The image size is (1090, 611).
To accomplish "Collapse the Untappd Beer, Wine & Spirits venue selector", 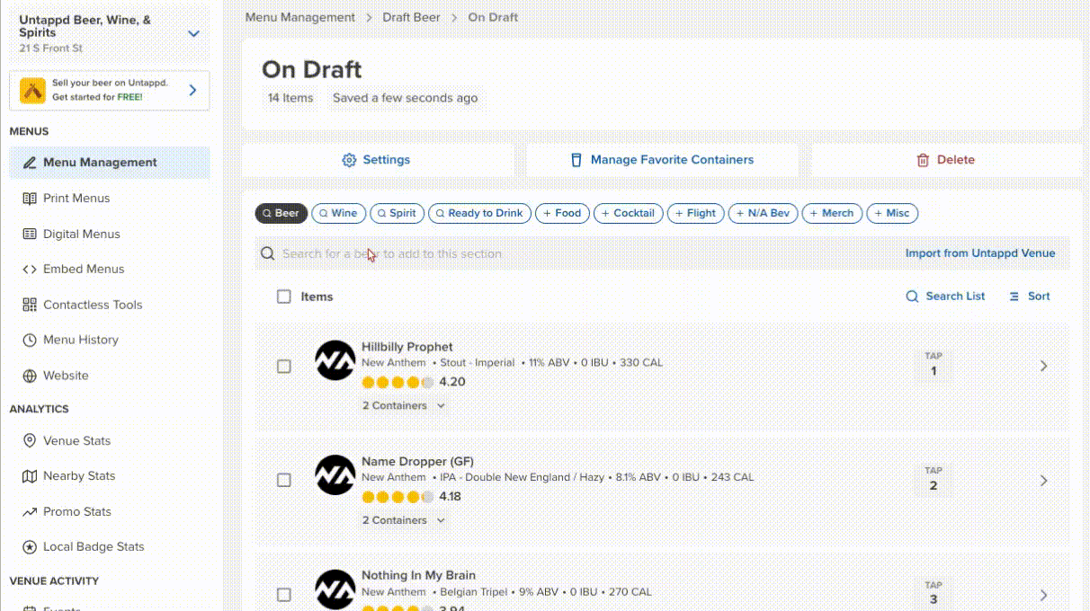I will point(193,32).
